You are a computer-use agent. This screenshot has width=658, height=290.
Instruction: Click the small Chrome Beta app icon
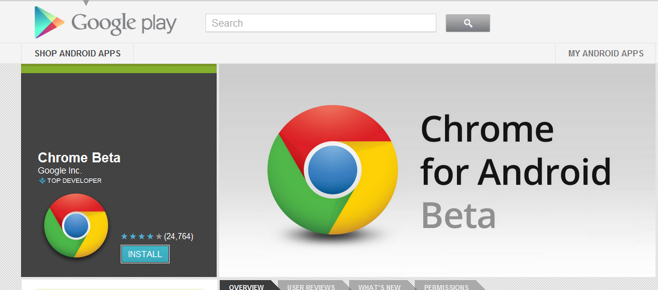click(x=76, y=226)
